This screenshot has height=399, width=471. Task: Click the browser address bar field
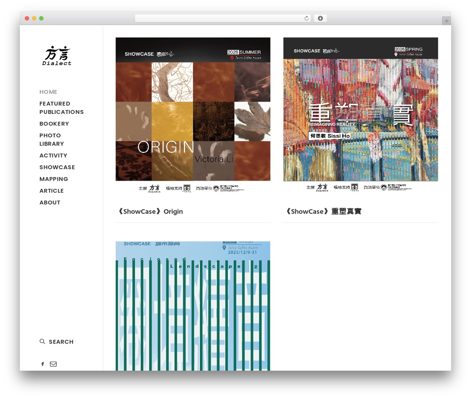click(x=223, y=18)
